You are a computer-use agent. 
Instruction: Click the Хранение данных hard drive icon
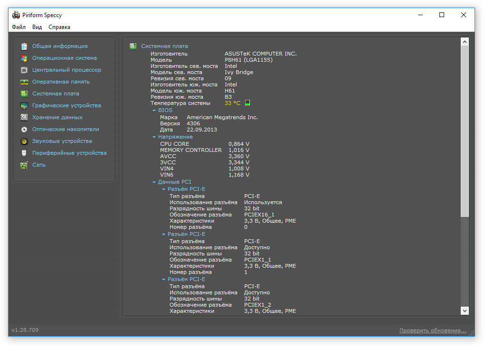pos(24,117)
